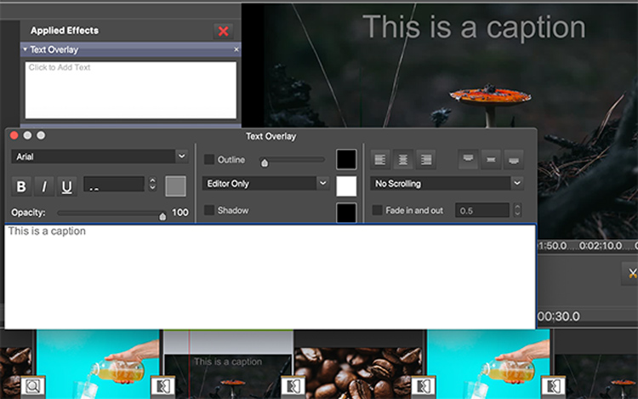The height and width of the screenshot is (399, 638).
Task: Align text to the right
Action: [426, 159]
